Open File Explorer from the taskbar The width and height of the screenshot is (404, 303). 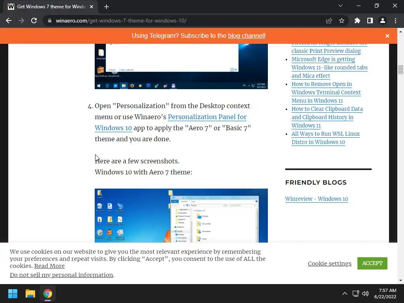tap(30, 294)
